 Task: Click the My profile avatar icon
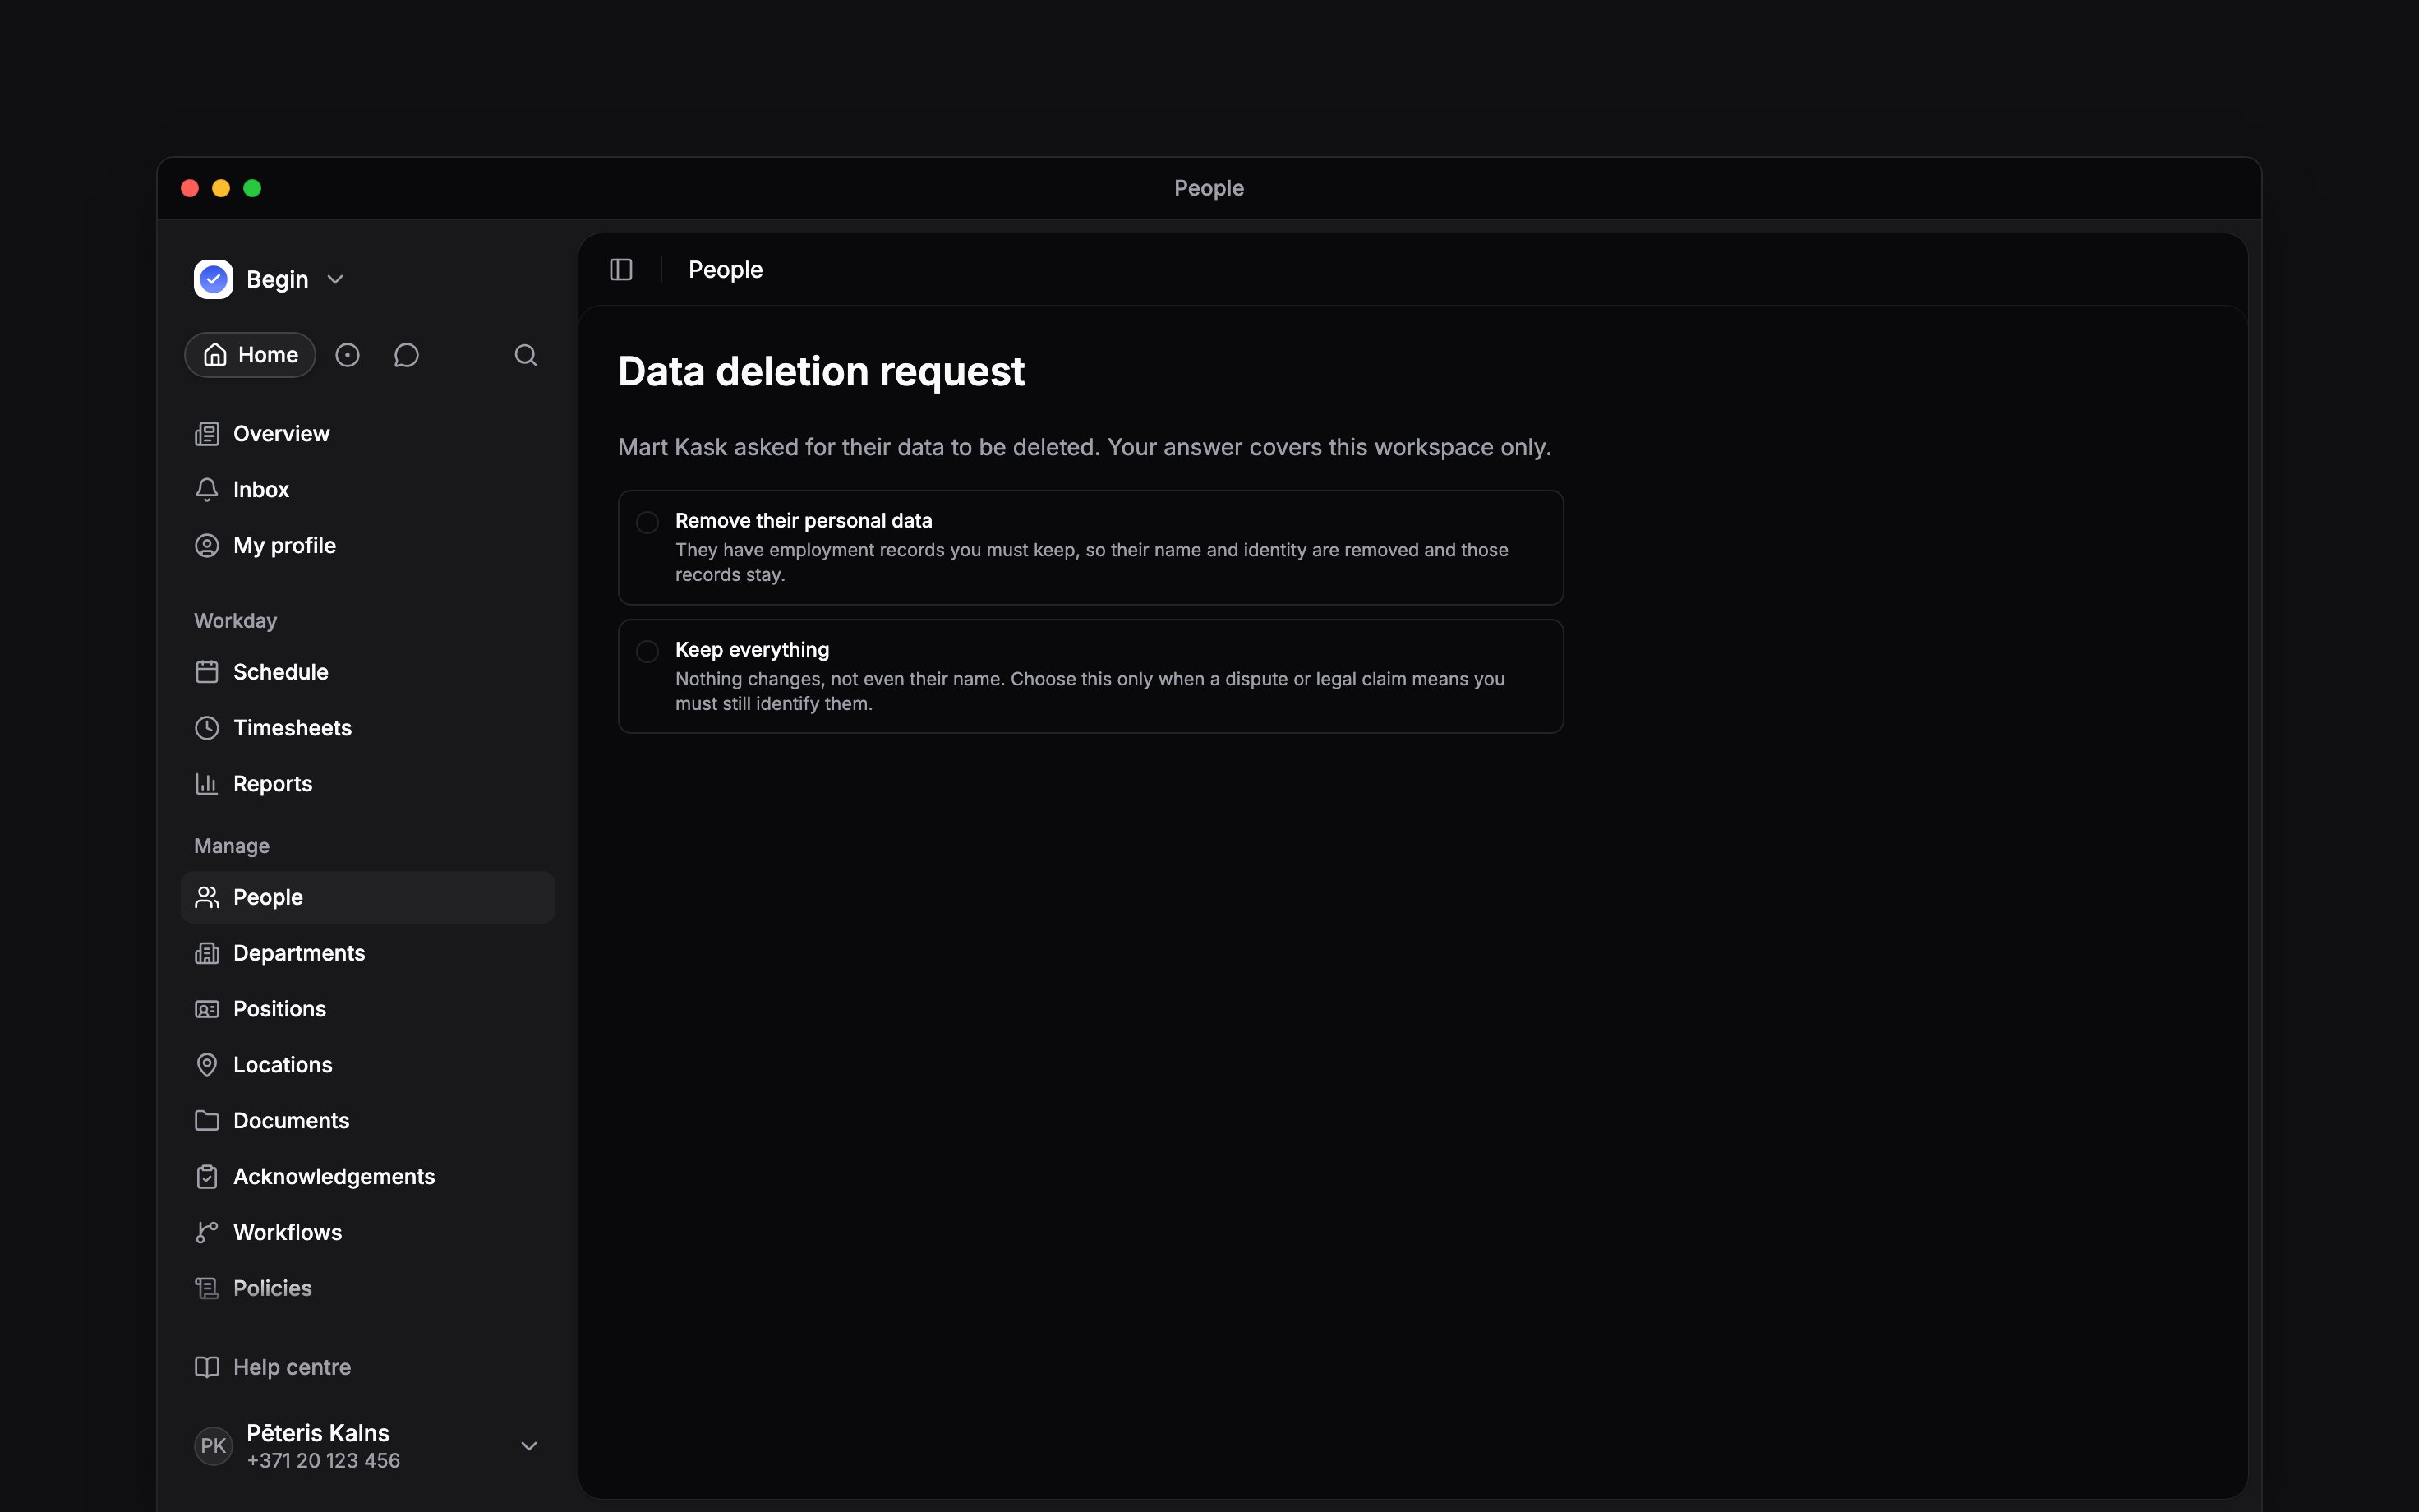click(x=207, y=546)
